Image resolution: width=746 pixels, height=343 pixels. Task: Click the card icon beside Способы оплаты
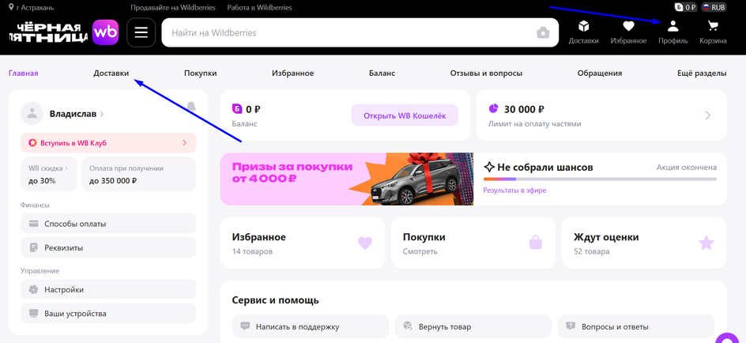coord(33,224)
